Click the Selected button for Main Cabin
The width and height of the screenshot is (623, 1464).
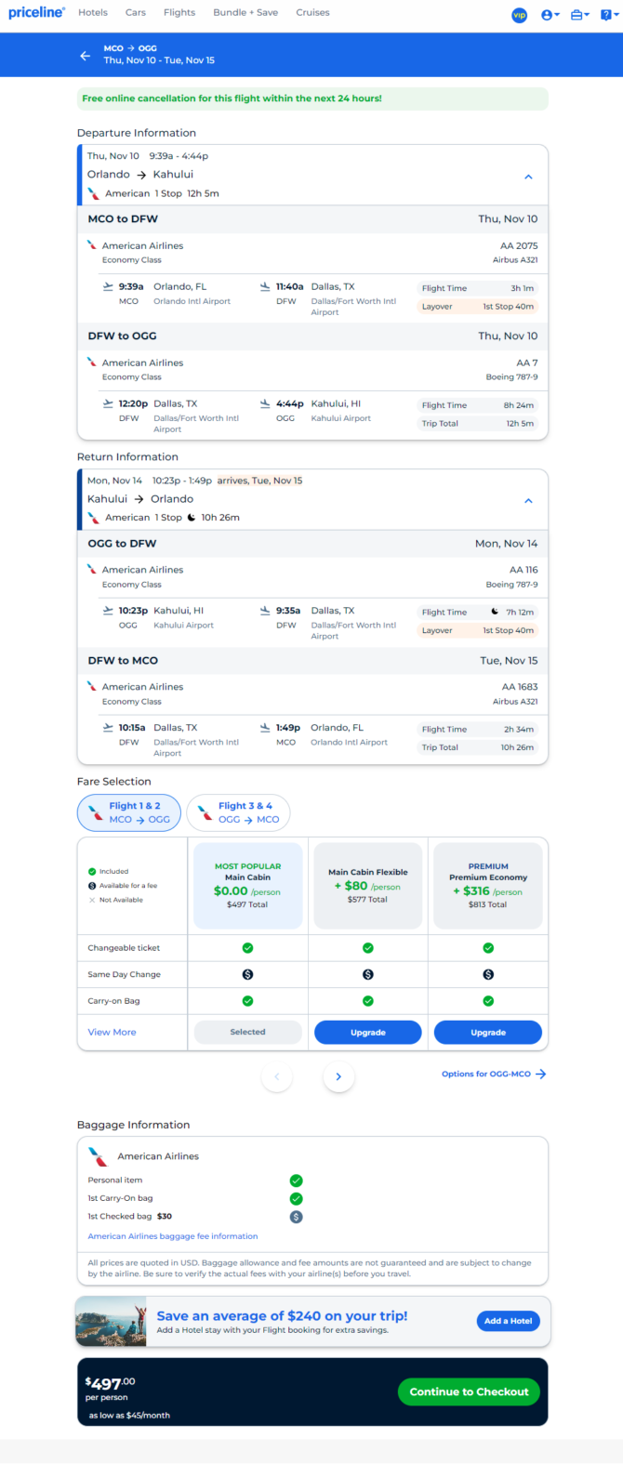point(247,1032)
